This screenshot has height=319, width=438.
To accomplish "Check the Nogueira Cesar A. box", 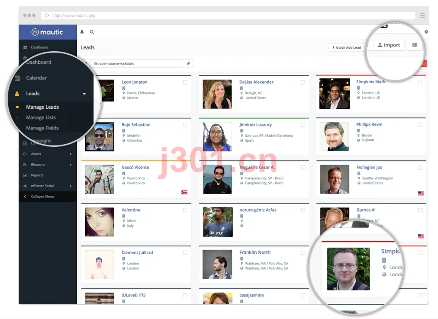I will coord(303,168).
